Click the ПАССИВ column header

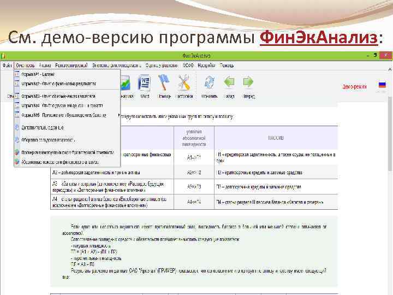[x=276, y=138]
